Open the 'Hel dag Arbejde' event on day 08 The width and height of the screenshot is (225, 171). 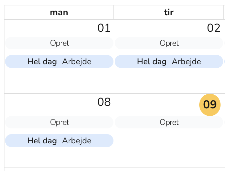59,141
